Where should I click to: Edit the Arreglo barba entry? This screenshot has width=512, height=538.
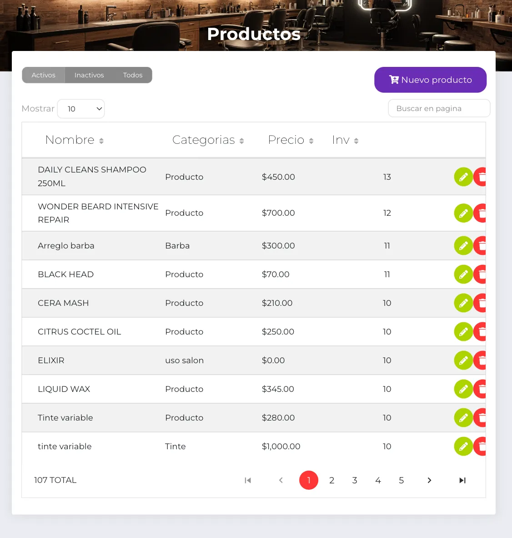[463, 246]
